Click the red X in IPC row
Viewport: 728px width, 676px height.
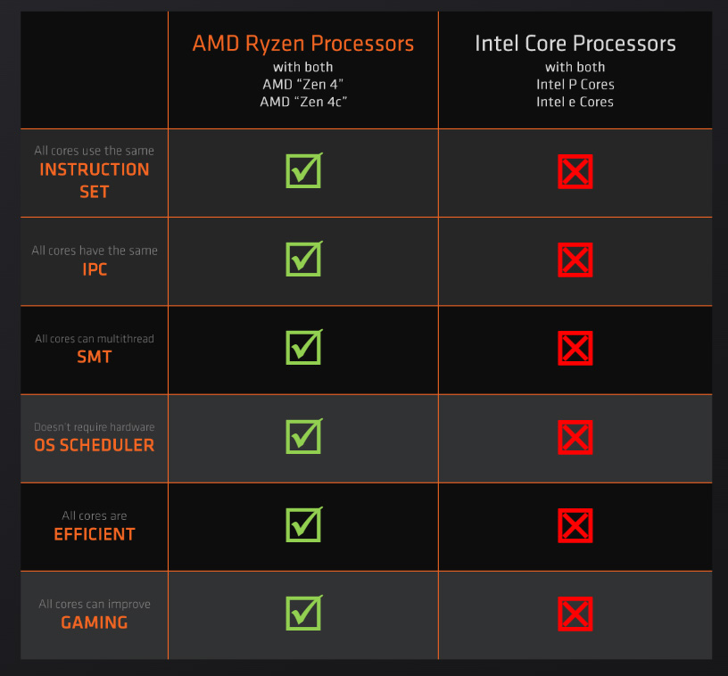(575, 260)
